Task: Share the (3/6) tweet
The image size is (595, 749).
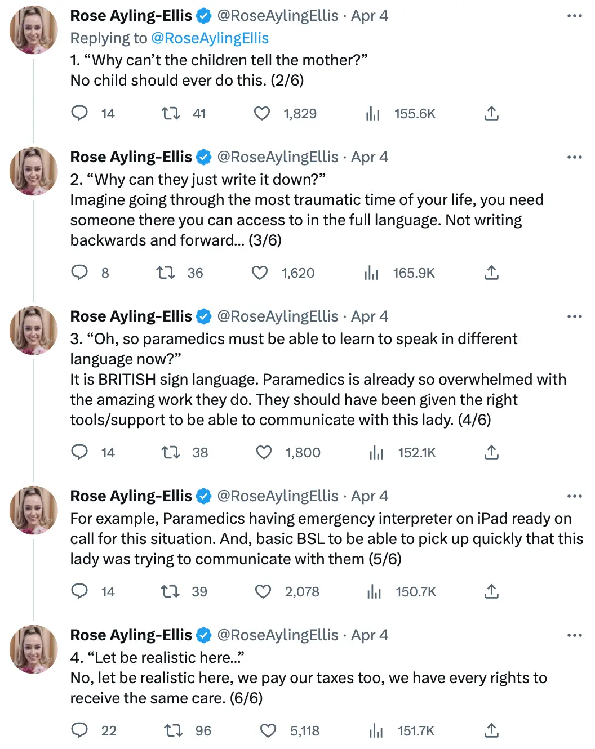Action: click(x=491, y=273)
